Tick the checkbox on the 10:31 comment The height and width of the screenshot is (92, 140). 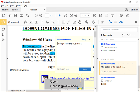tap(102, 72)
